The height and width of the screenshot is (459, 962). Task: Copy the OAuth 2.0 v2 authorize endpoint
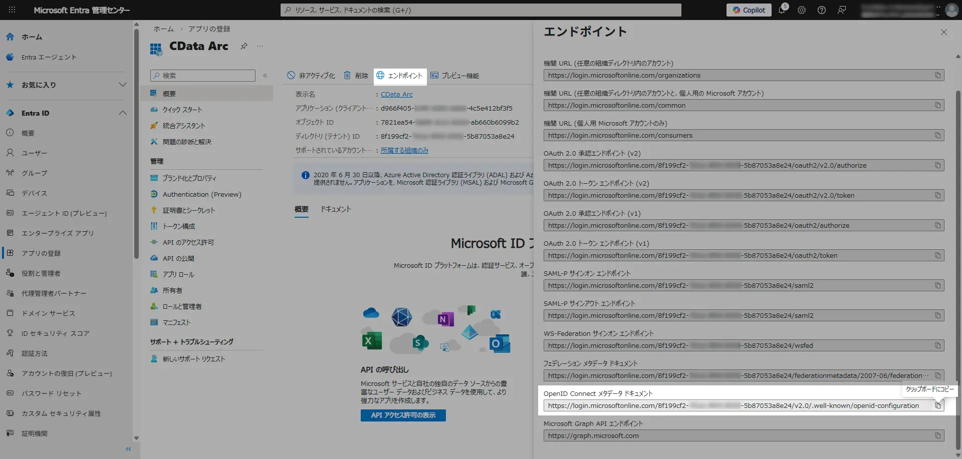click(x=937, y=165)
